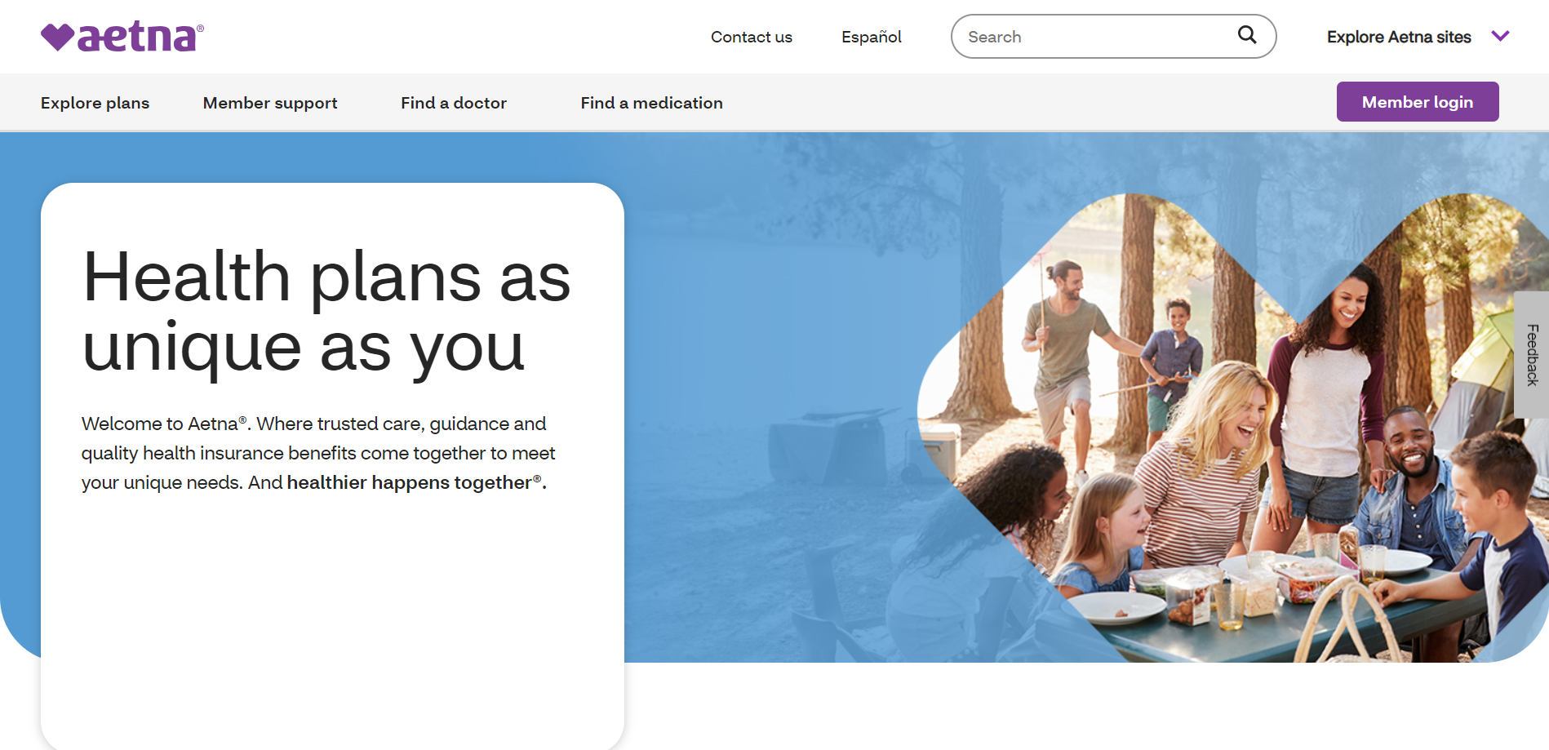Click the bold 'healthier happens together' text
Viewport: 1549px width, 750px height.
coord(410,482)
